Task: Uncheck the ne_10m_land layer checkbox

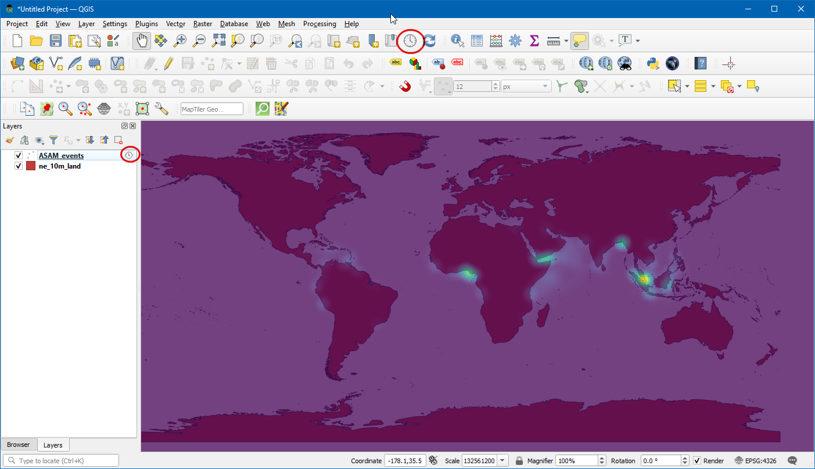Action: click(x=19, y=166)
